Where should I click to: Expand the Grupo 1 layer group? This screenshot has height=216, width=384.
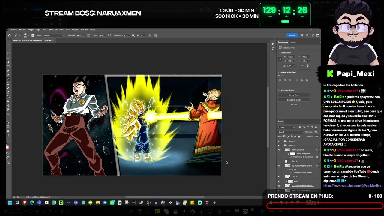[283, 141]
